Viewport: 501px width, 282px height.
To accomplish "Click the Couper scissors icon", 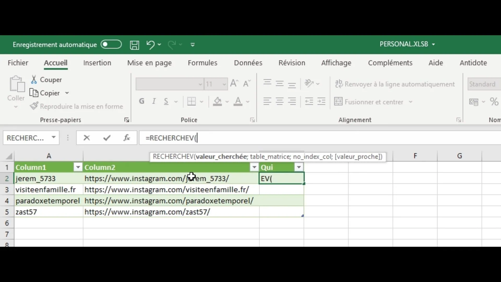I will [x=34, y=80].
